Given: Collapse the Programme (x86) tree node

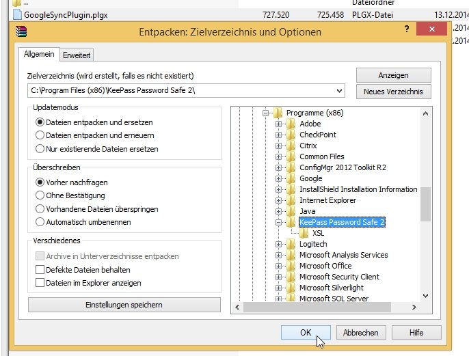Looking at the screenshot, I should pos(265,113).
